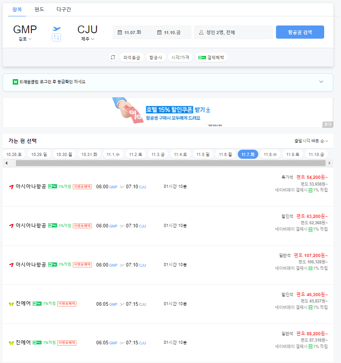This screenshot has width=341, height=363.
Task: Open the 김포 departure airport dropdown
Action: [x=25, y=39]
